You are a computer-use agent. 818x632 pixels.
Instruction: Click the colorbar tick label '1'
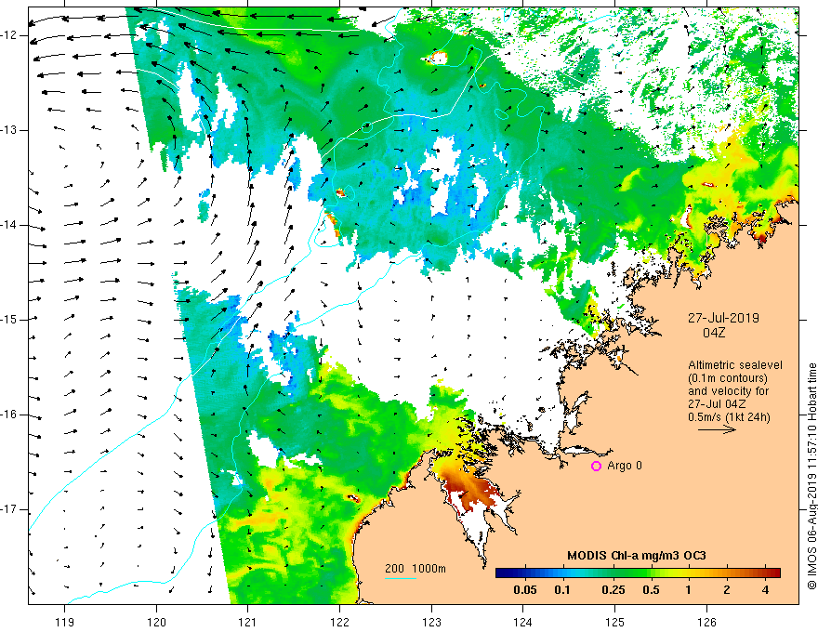pyautogui.click(x=689, y=590)
